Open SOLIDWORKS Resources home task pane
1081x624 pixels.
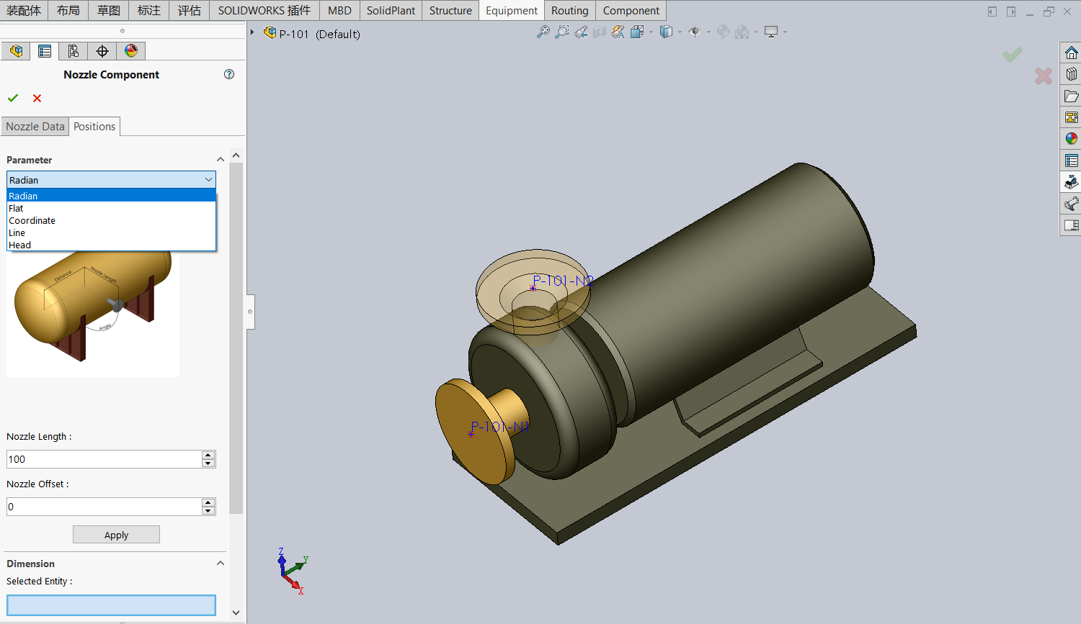tap(1072, 53)
